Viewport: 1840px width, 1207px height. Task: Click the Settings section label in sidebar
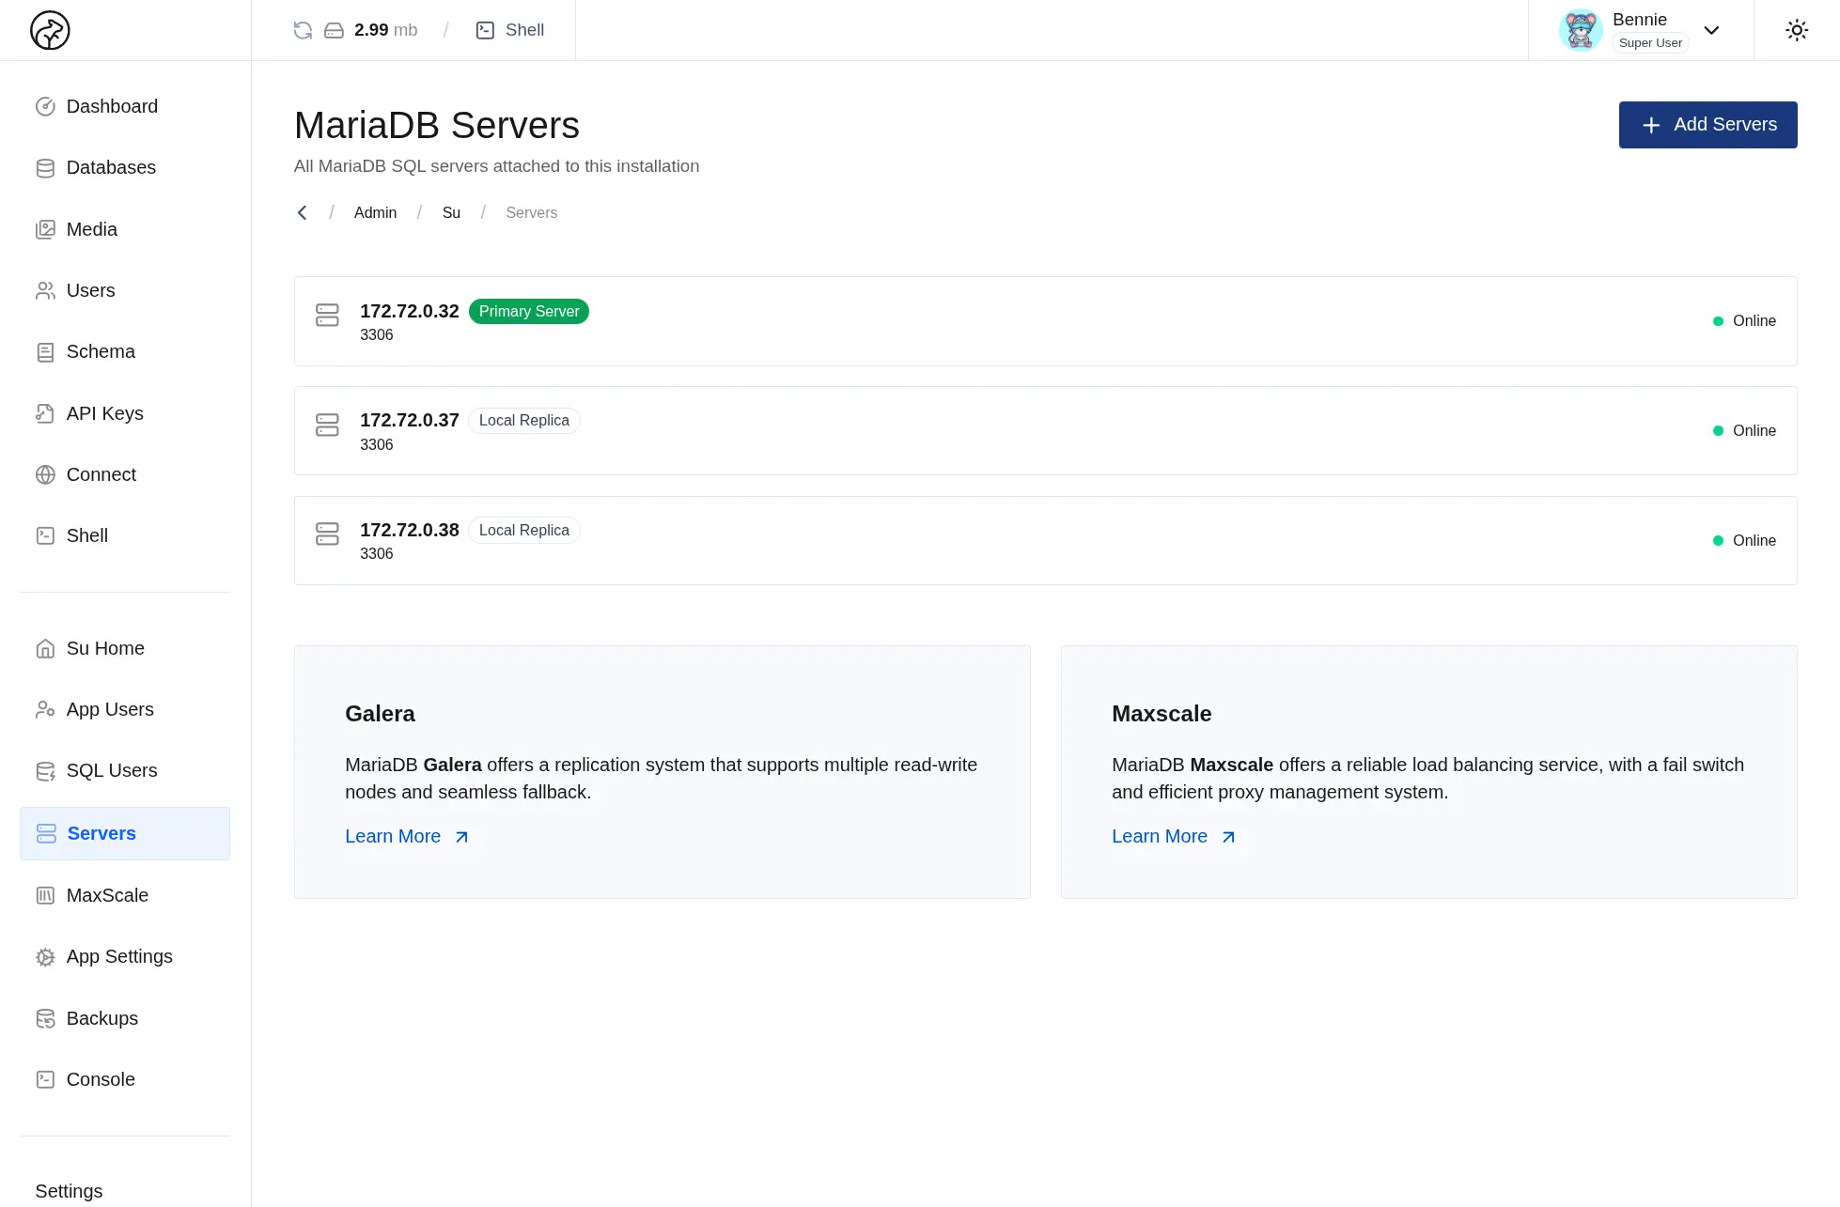[x=69, y=1191]
